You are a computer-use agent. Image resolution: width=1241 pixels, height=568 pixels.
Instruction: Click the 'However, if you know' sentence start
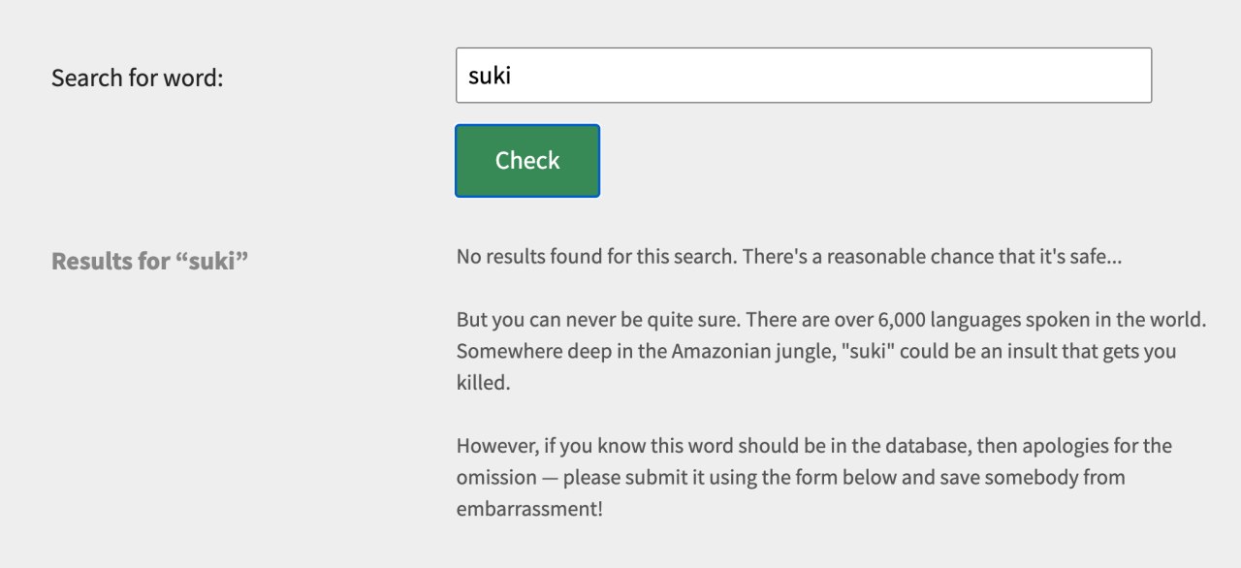(x=550, y=446)
